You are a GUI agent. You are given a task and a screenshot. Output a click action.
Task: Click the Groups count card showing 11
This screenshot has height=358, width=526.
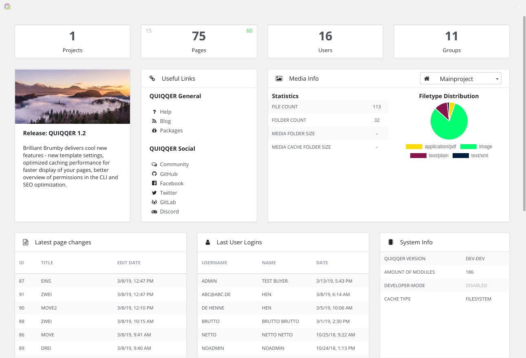click(451, 42)
